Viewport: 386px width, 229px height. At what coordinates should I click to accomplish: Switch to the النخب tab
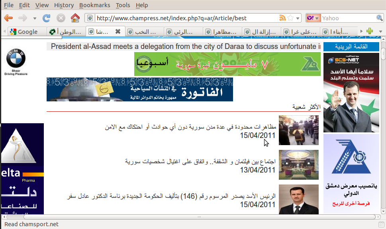pyautogui.click(x=145, y=31)
